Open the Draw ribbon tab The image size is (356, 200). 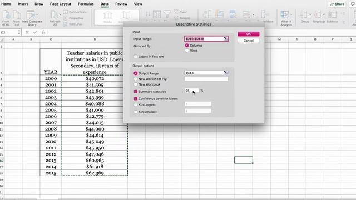[39, 4]
